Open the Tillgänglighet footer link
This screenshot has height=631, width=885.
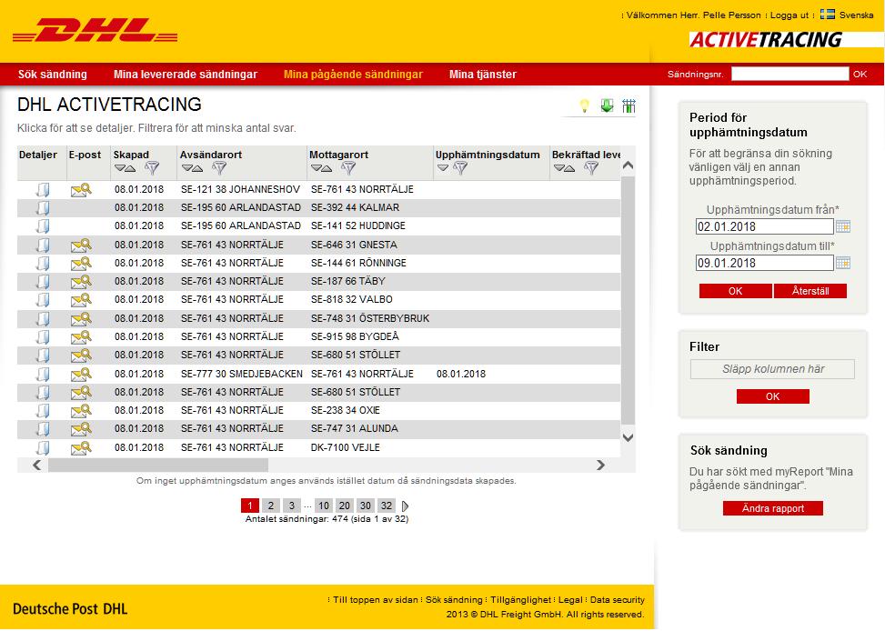click(520, 600)
